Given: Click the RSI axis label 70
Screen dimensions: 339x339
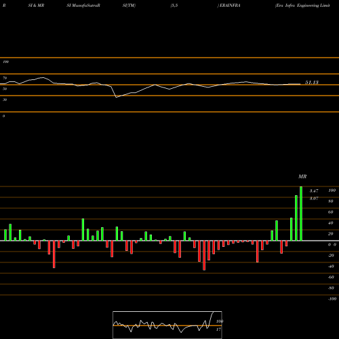Looking at the screenshot, I should click(x=5, y=78).
